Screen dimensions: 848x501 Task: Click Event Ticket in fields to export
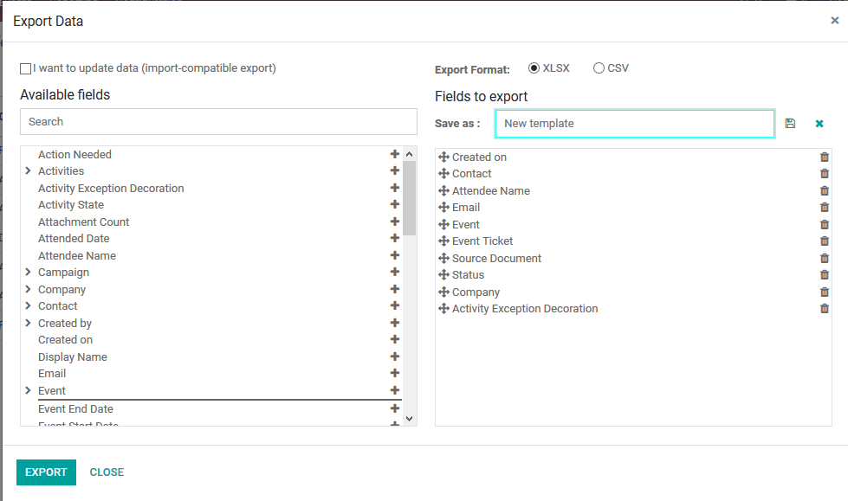[482, 241]
